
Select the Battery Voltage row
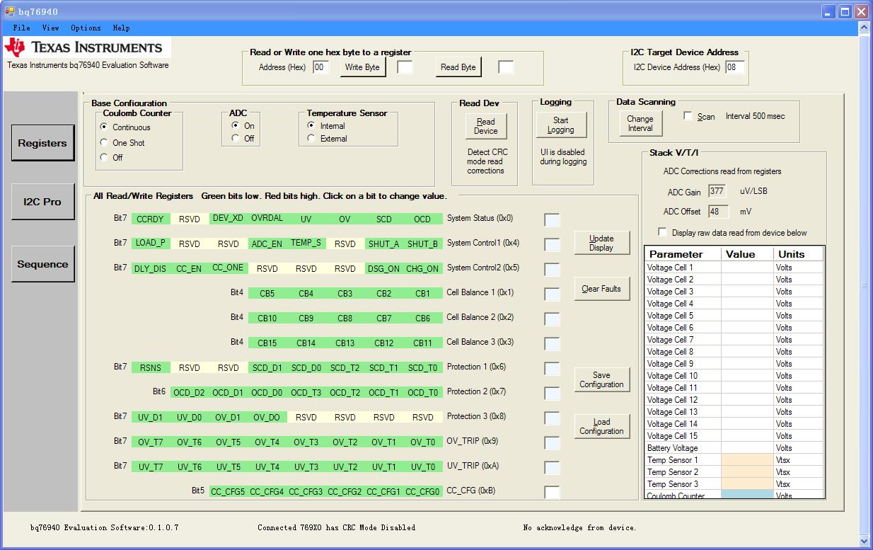[x=734, y=448]
